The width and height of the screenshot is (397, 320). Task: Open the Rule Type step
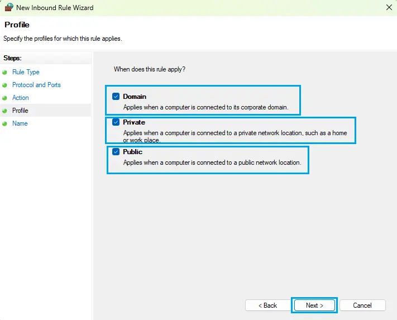26,72
